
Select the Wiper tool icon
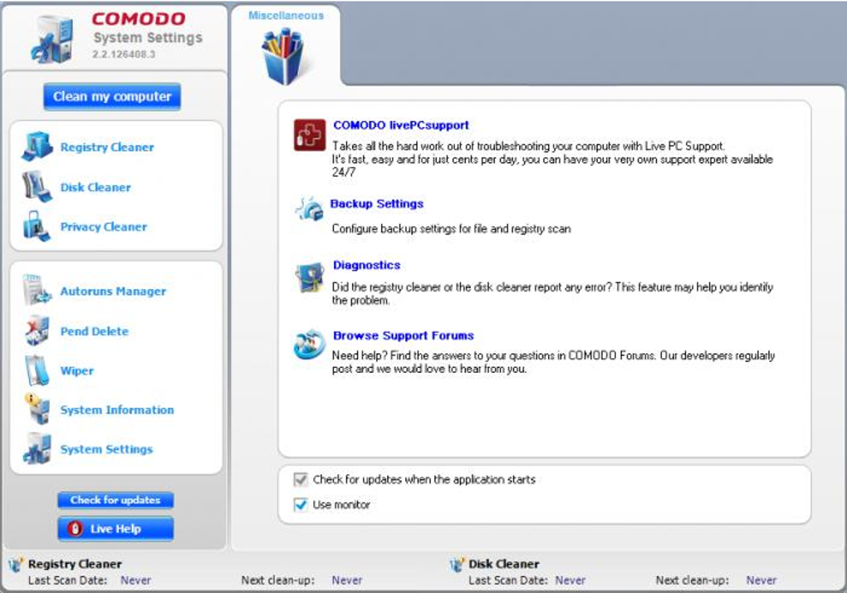pos(37,370)
